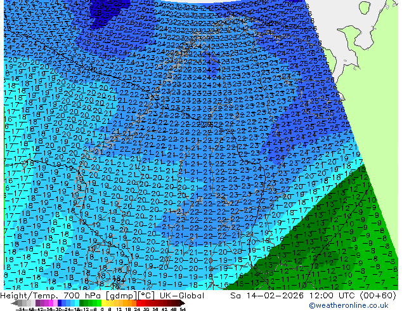
Task: Pick the magenta legend swatch near -36
Action: point(51,303)
